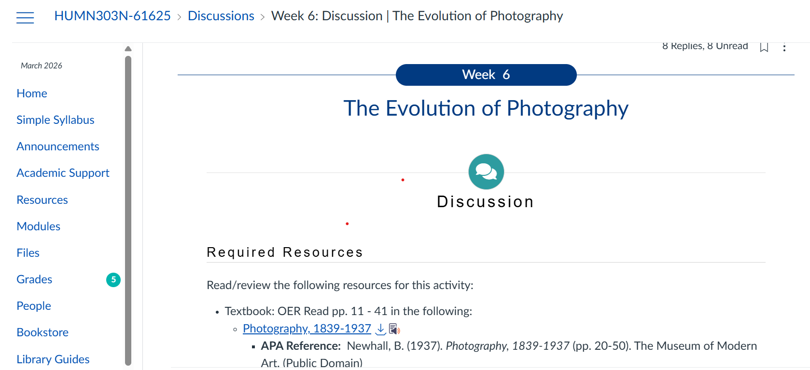Open the Modules section
Image resolution: width=810 pixels, height=370 pixels.
click(38, 226)
